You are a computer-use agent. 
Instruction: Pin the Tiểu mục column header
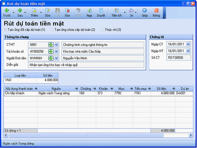point(149,89)
